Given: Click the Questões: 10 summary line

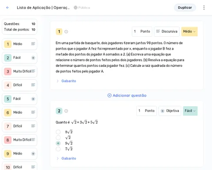Looking at the screenshot, I should pos(19,24).
